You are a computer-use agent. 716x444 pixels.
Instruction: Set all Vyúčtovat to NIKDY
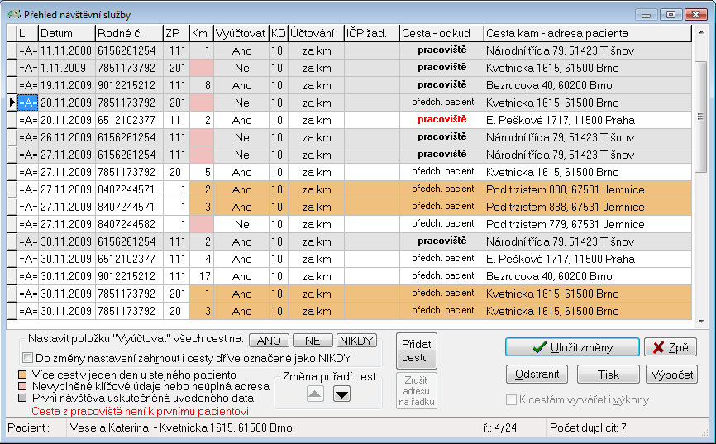[356, 341]
